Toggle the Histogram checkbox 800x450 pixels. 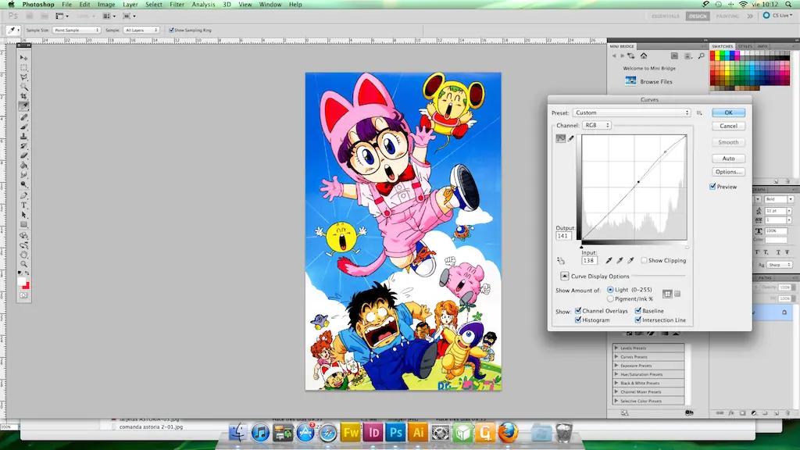578,320
